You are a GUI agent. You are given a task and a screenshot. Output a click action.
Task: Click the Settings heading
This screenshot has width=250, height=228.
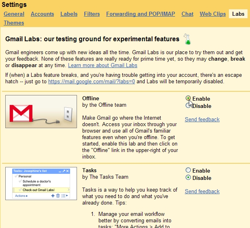tap(14, 4)
